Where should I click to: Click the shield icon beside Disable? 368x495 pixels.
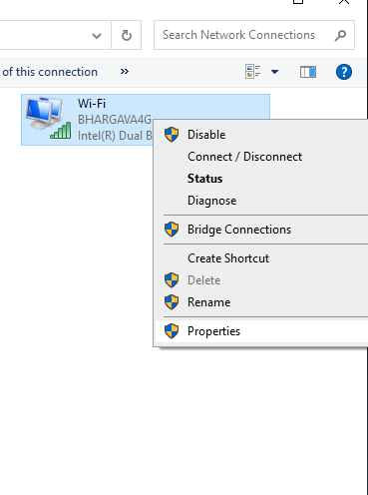point(172,135)
